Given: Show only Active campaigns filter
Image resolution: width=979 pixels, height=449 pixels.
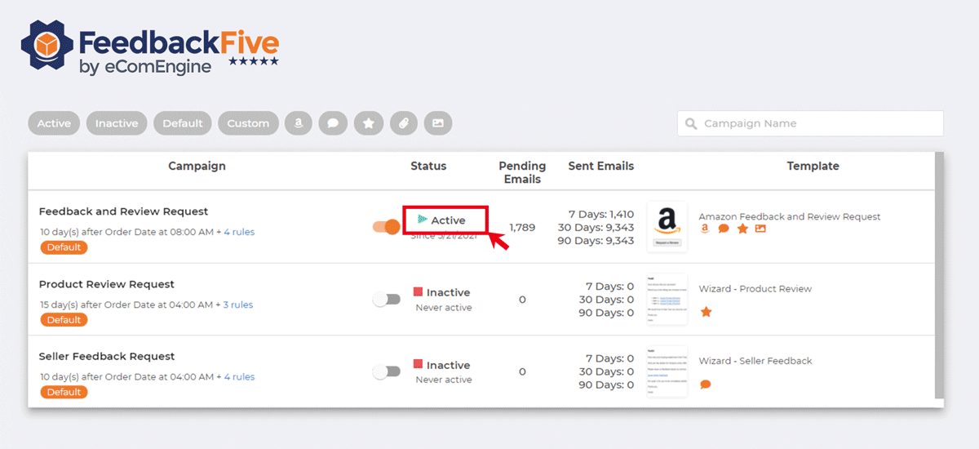Looking at the screenshot, I should (x=54, y=123).
